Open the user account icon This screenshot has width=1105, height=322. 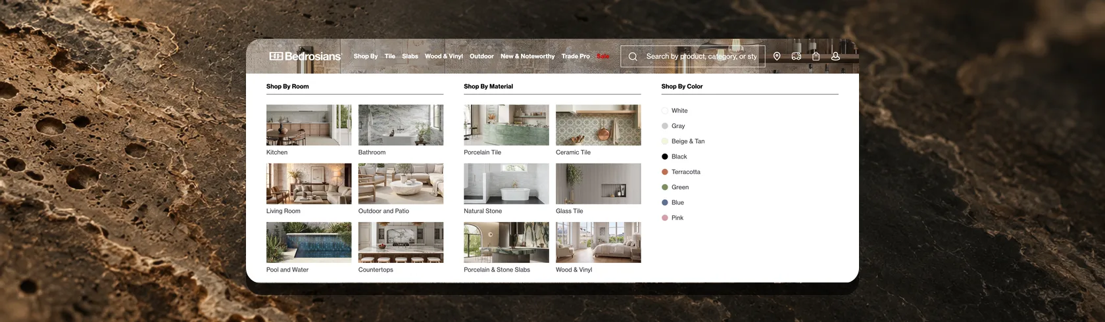click(x=835, y=57)
